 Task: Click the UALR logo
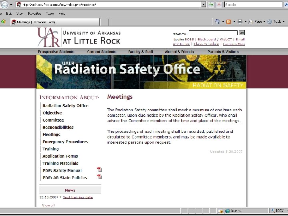coord(79,37)
